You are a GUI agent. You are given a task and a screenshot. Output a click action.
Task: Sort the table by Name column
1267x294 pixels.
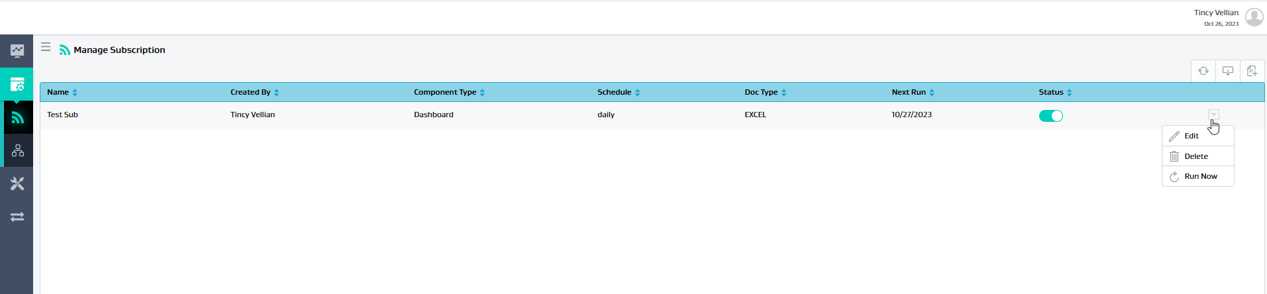(x=75, y=93)
